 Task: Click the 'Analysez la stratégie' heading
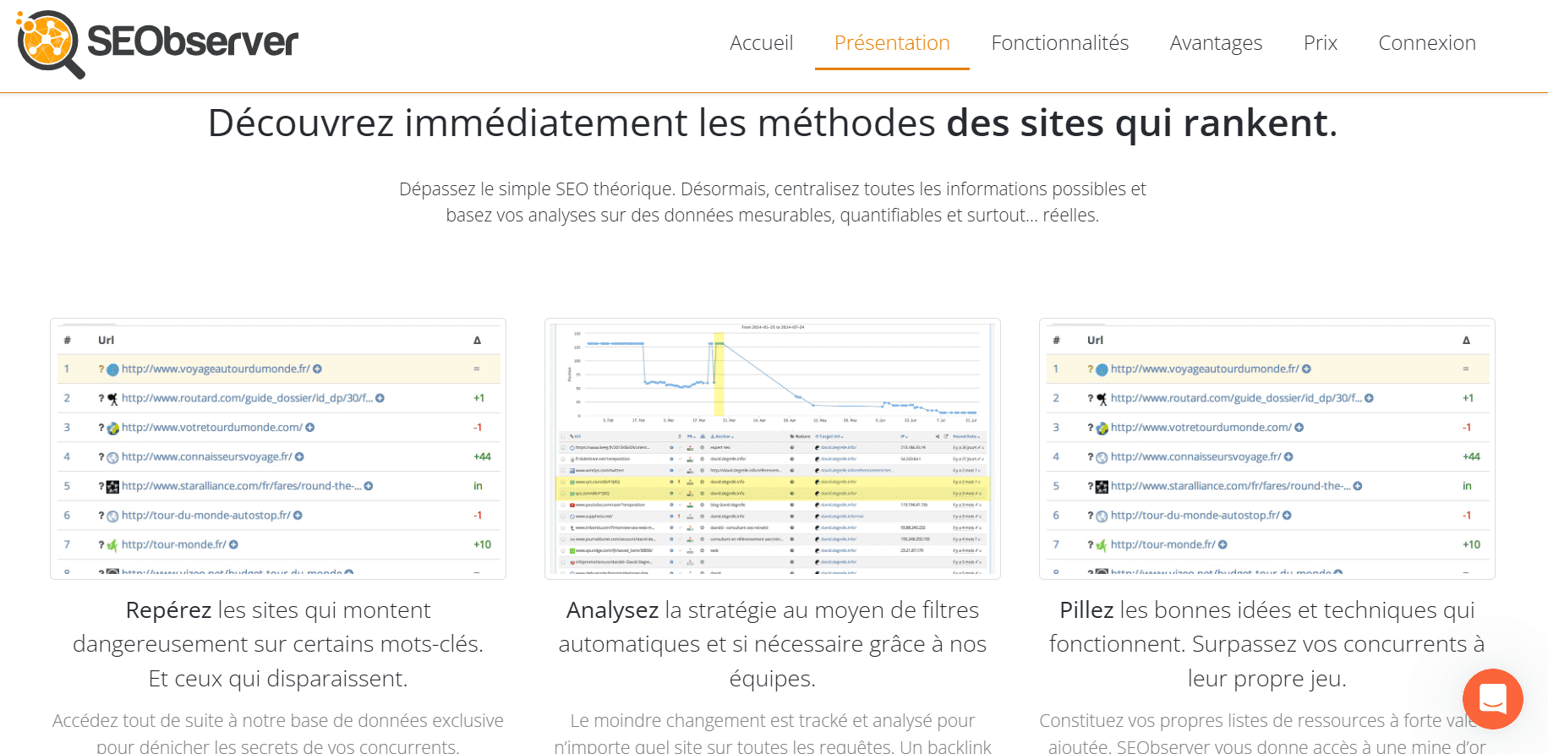coord(773,644)
